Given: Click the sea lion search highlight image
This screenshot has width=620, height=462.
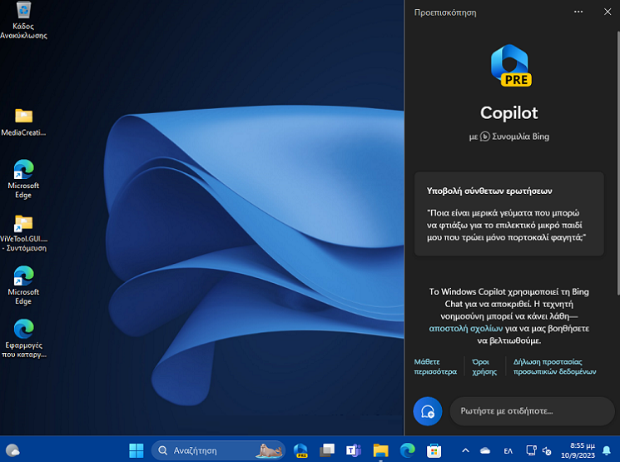Looking at the screenshot, I should [270, 450].
